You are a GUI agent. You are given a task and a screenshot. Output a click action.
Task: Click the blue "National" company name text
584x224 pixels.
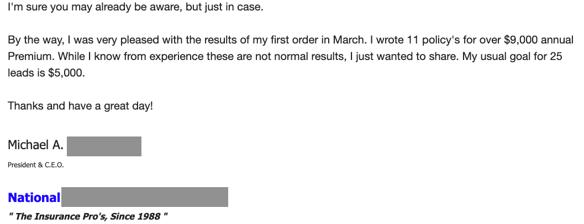coord(34,198)
